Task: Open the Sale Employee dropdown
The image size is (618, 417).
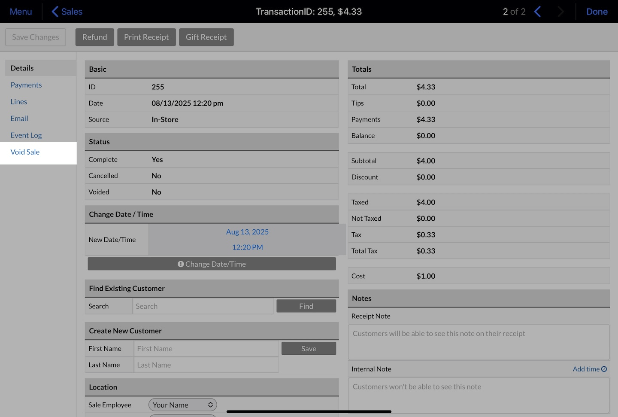Action: [182, 405]
